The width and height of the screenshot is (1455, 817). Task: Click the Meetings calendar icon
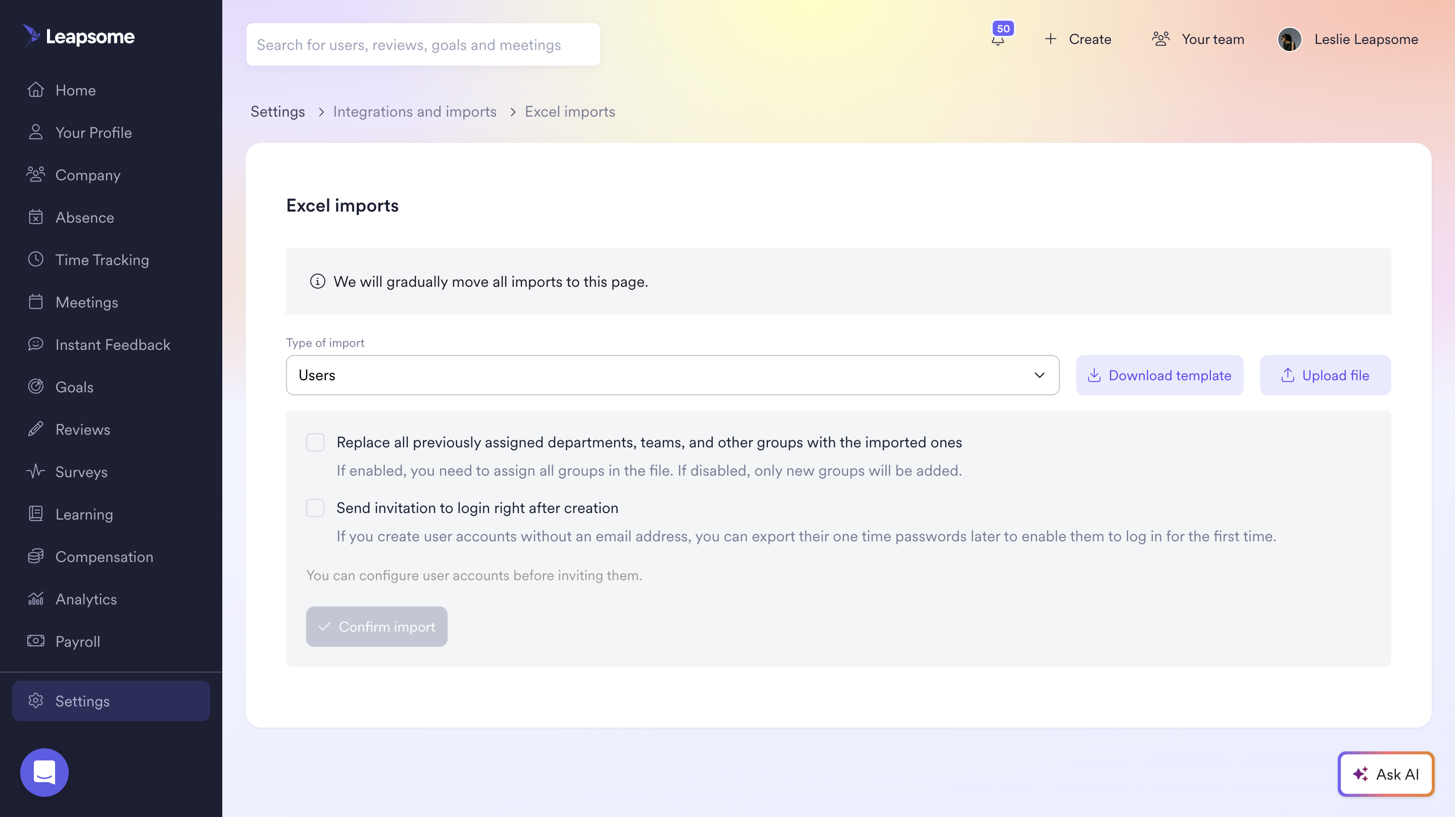pos(35,301)
